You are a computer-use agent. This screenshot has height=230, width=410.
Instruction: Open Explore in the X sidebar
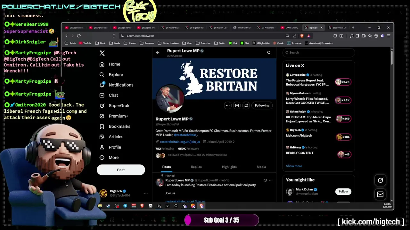(111, 74)
